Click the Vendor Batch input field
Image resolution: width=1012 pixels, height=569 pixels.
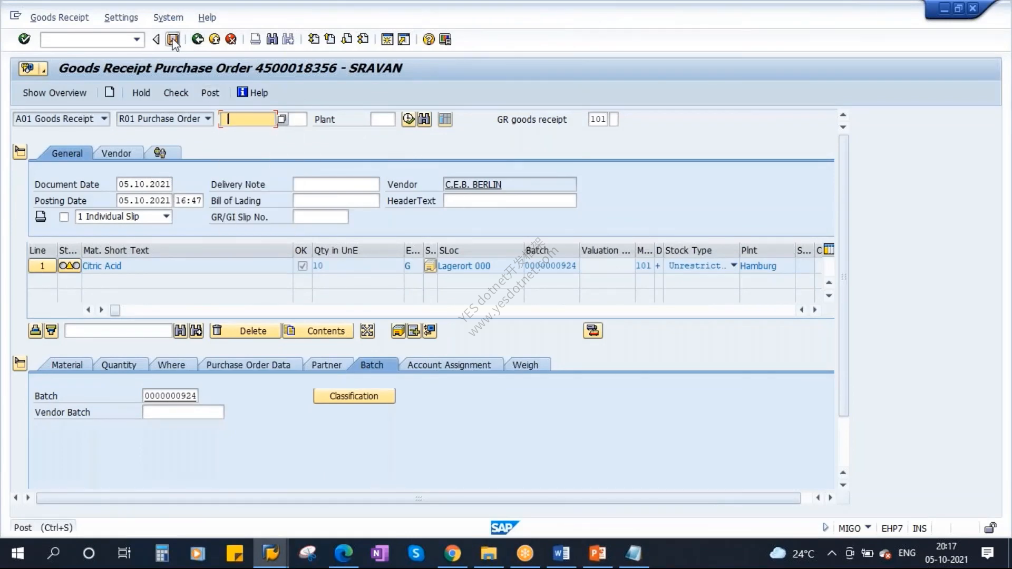pos(183,412)
